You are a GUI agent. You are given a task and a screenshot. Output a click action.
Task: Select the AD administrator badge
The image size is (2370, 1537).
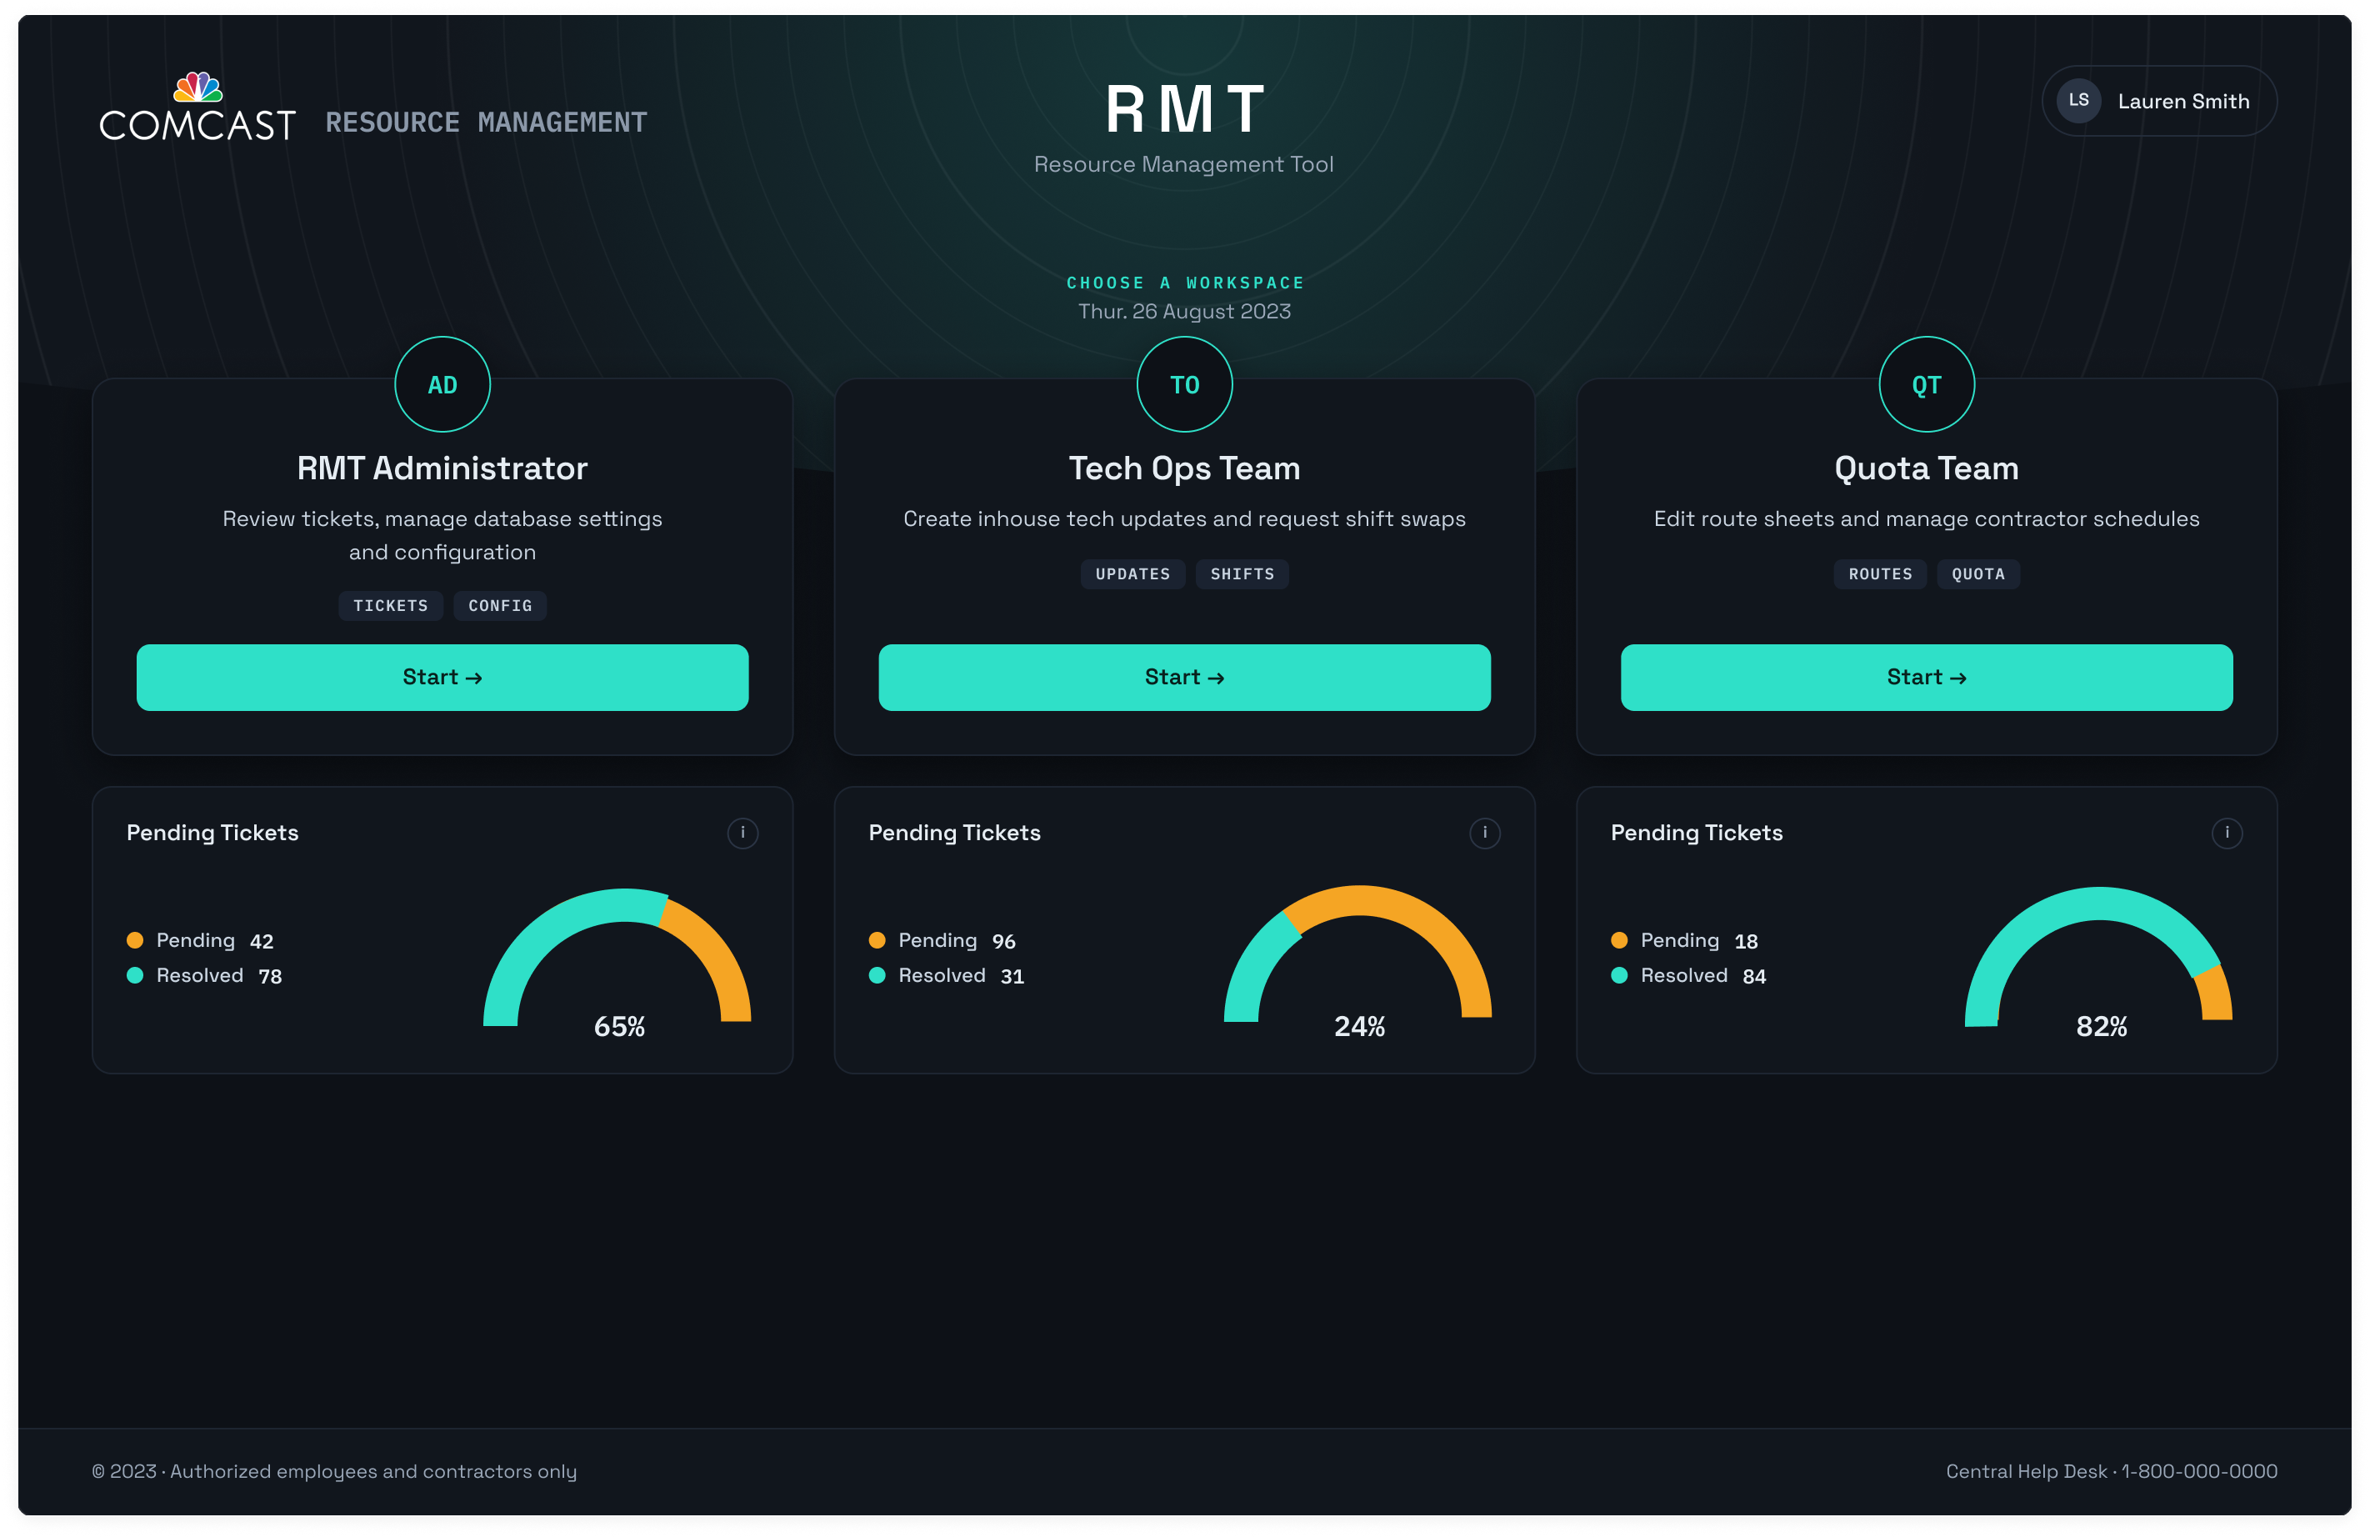tap(442, 384)
